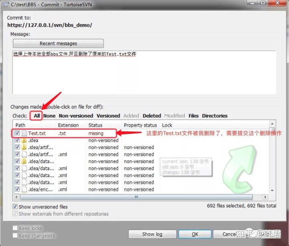Click file list scroll down arrow

click(272, 190)
